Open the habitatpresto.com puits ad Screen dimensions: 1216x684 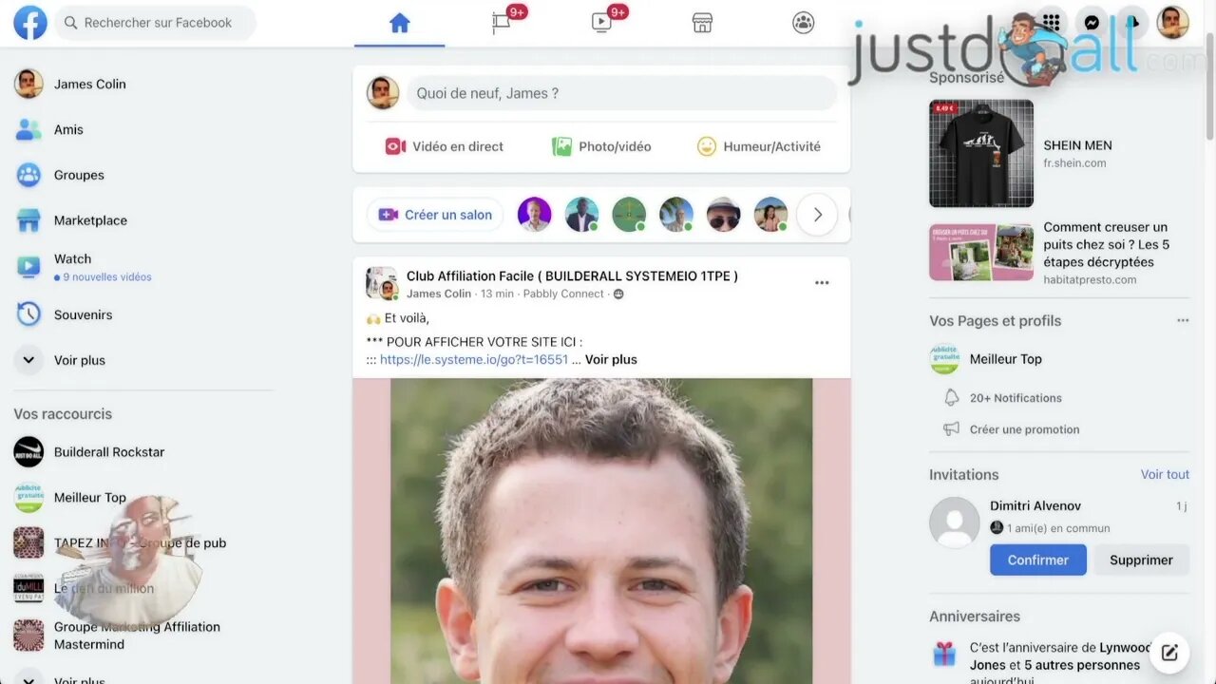click(x=1059, y=253)
